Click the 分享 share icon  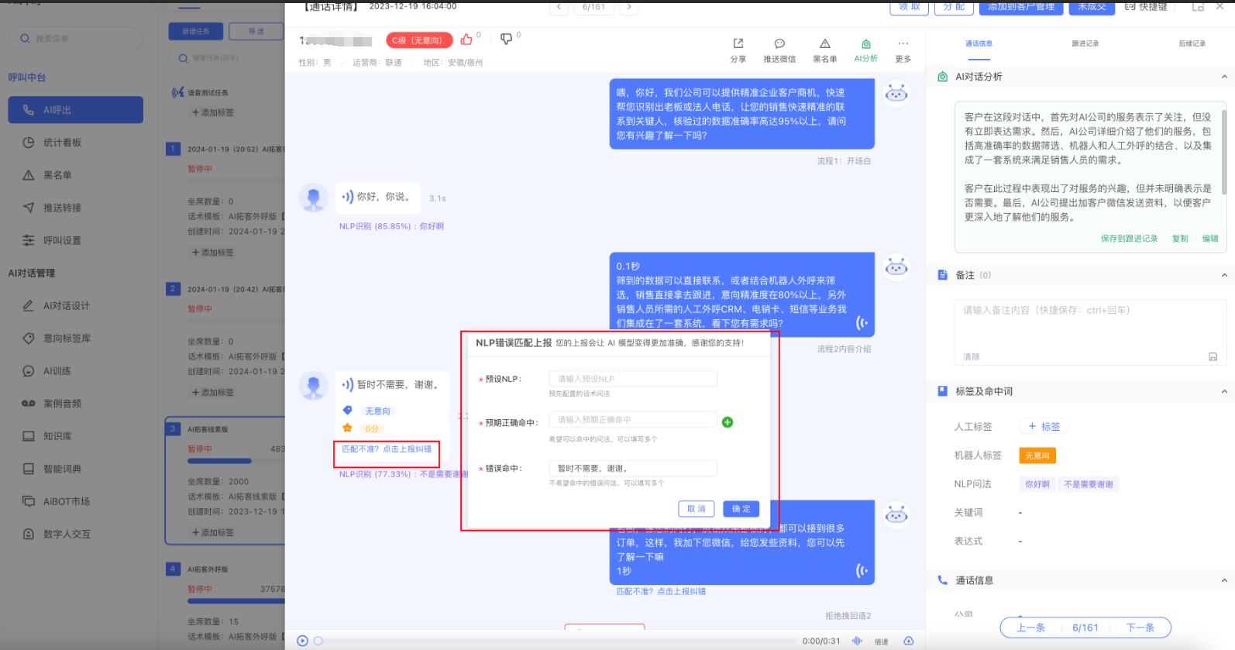(738, 44)
